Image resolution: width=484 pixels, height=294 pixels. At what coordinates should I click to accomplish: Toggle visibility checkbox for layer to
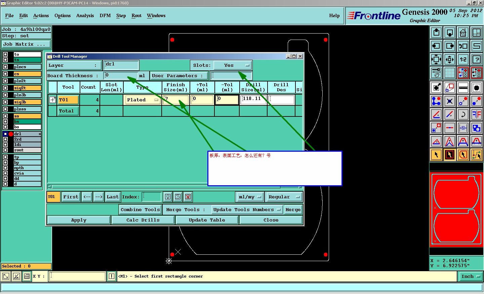pyautogui.click(x=5, y=54)
